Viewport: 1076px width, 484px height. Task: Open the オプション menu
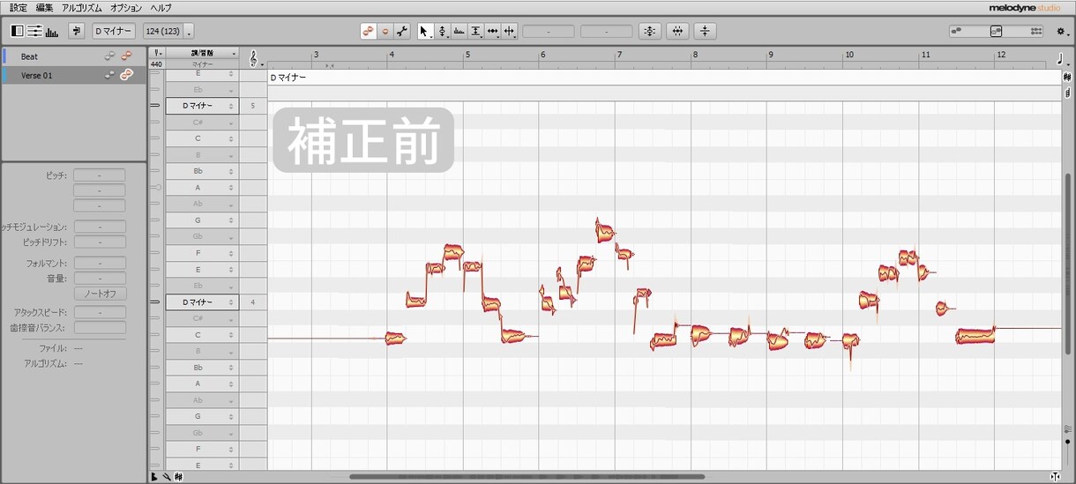point(126,8)
